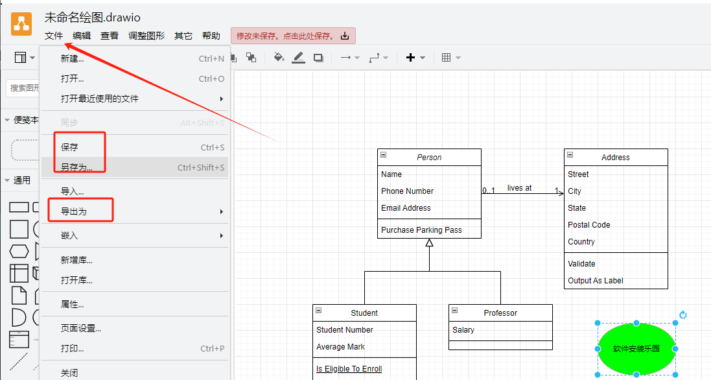Viewport: 711px width, 380px height.
Task: Click the rotate handle on green ellipse
Action: (x=683, y=315)
